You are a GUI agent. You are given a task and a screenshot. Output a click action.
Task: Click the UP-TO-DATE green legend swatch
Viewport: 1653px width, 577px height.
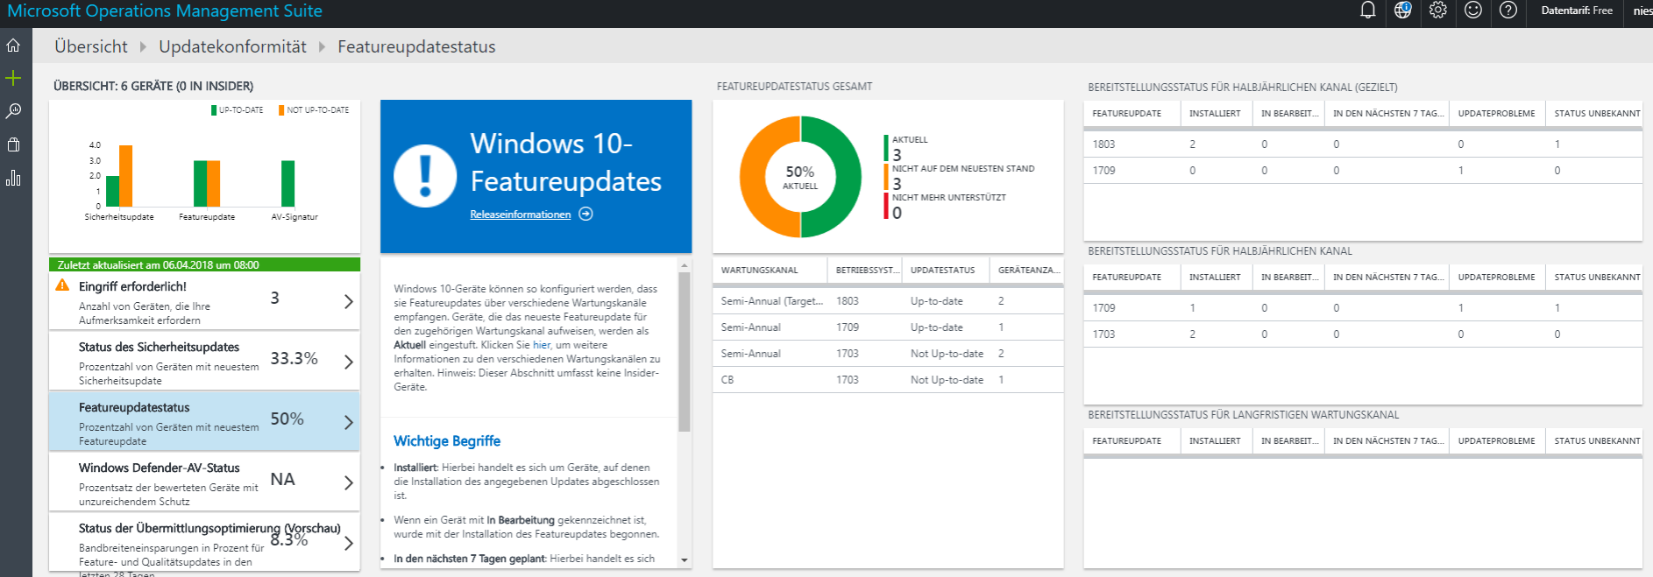pos(214,110)
